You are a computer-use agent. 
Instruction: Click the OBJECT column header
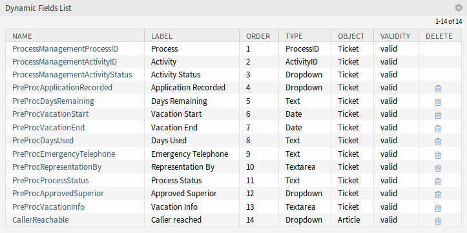coord(351,36)
